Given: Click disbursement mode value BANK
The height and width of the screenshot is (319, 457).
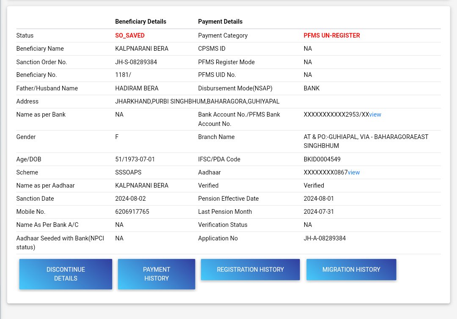Looking at the screenshot, I should point(311,88).
